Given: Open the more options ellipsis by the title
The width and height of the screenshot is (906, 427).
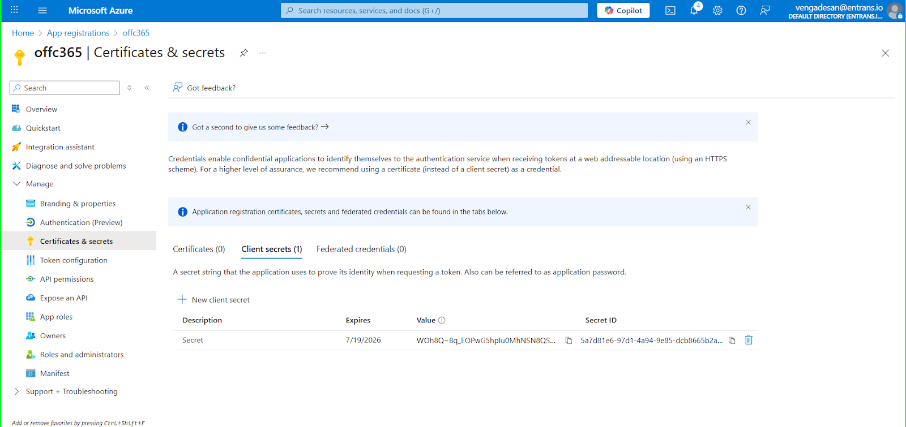Looking at the screenshot, I should [x=263, y=53].
